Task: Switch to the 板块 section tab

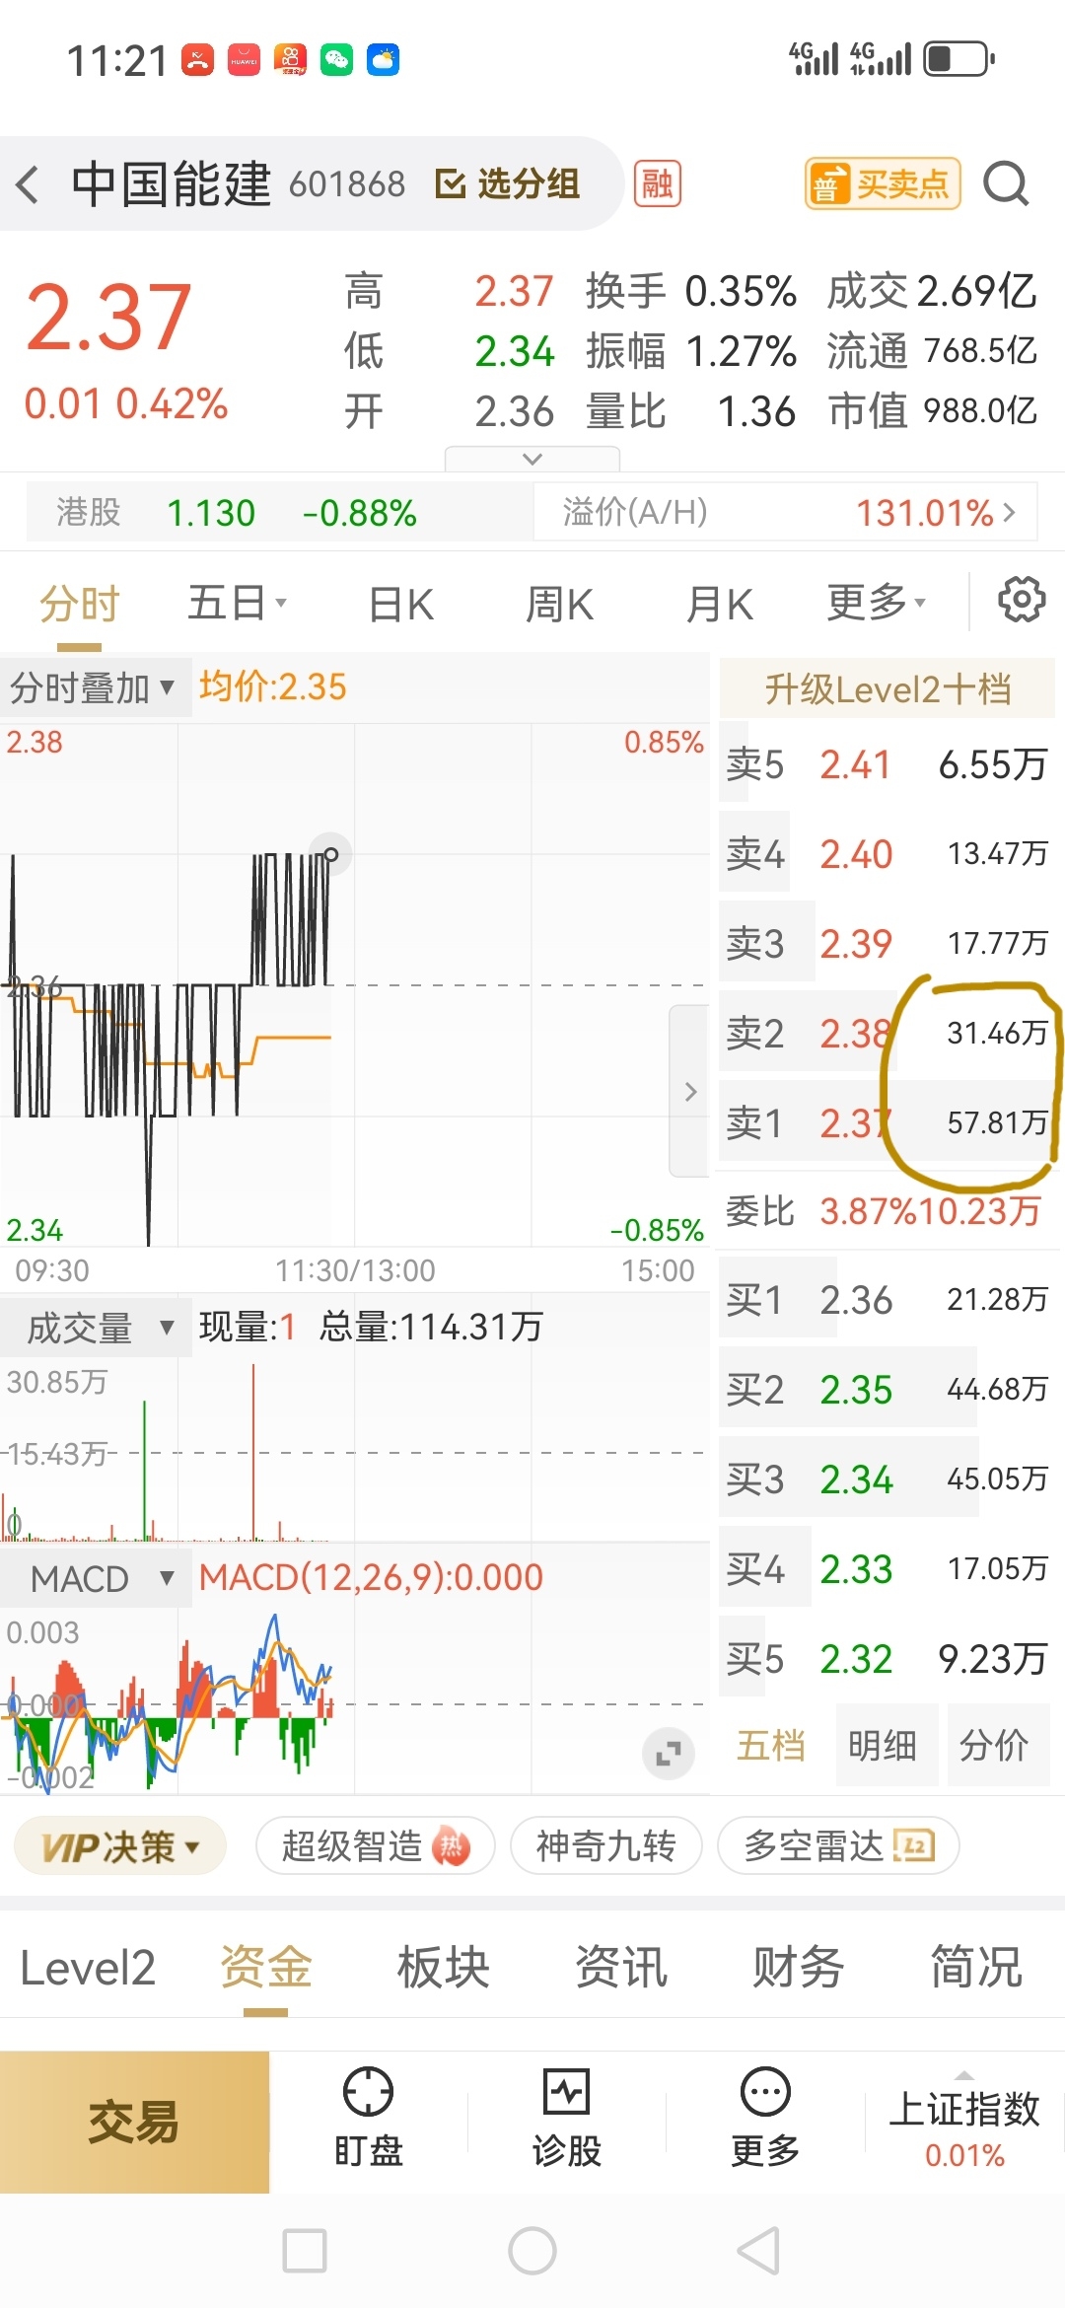Action: pyautogui.click(x=443, y=1969)
